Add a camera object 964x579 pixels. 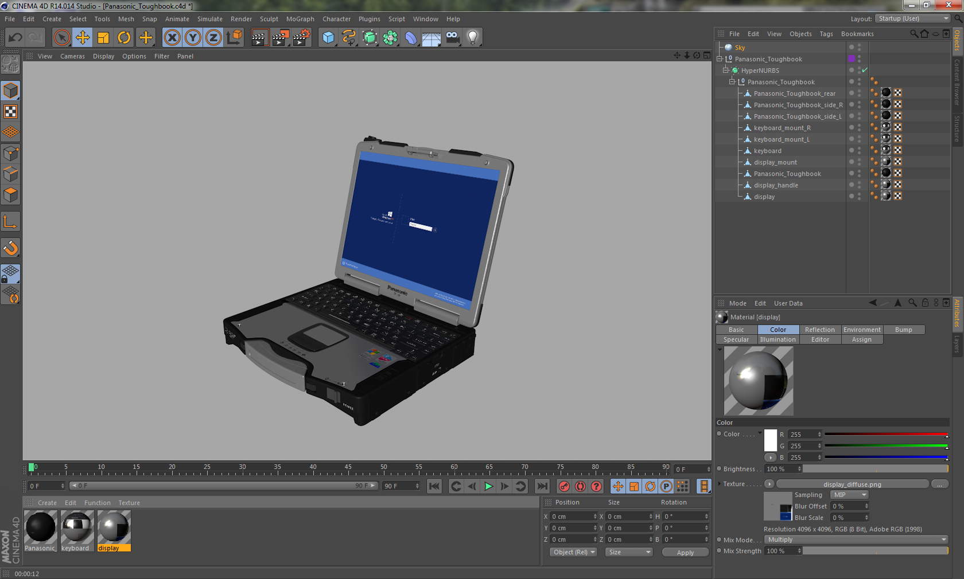pos(452,38)
